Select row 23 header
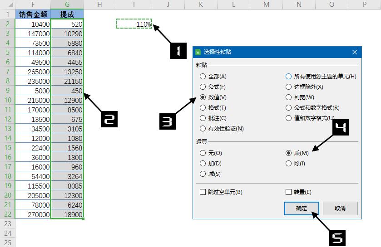 point(8,223)
